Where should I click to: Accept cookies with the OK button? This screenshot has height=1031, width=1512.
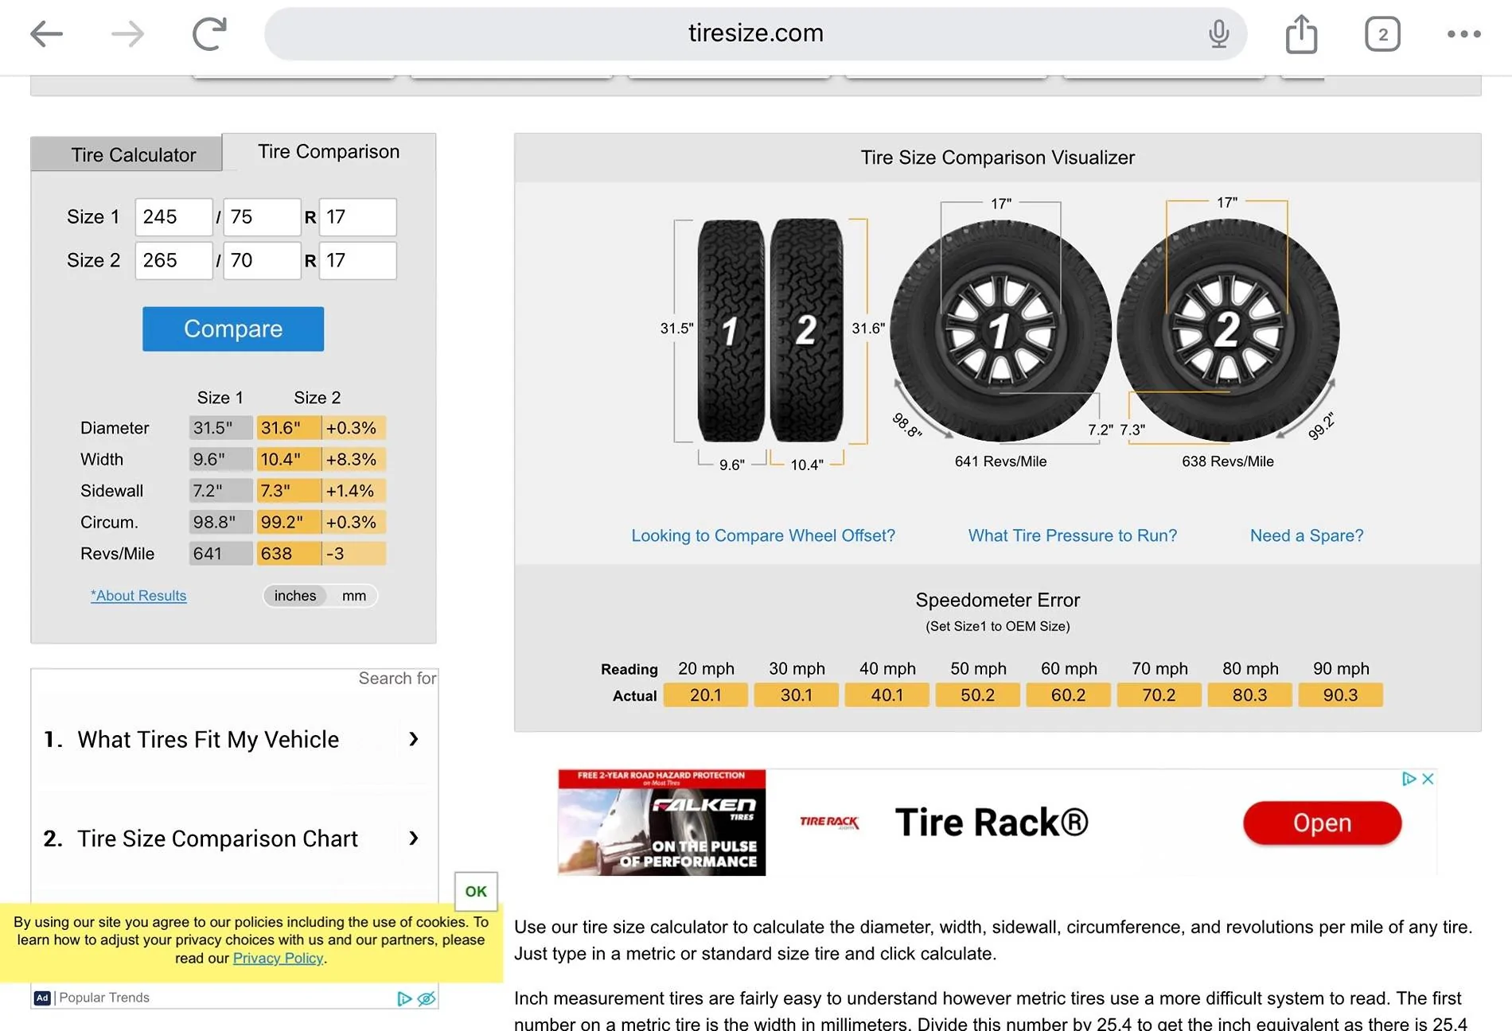pos(476,891)
